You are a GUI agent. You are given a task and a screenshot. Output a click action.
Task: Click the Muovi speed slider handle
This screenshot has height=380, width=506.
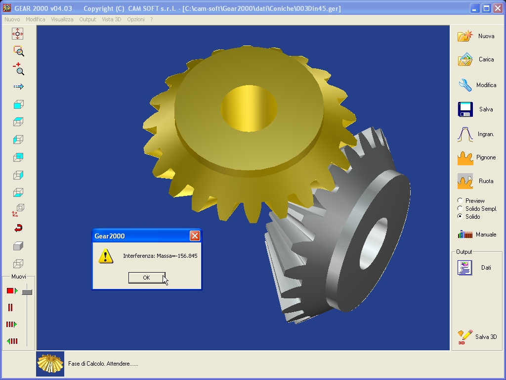27,292
